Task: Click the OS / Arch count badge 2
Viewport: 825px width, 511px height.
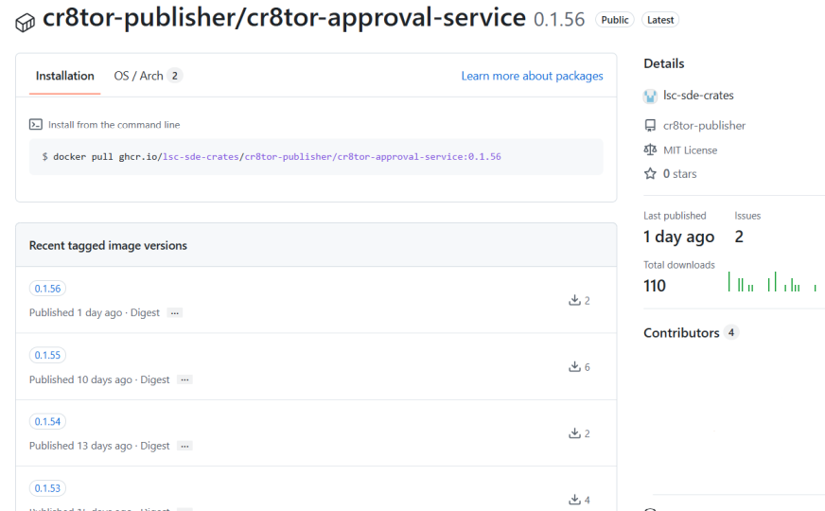Action: [175, 76]
